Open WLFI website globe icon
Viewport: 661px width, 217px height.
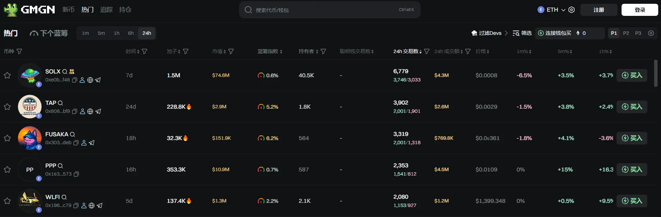(92, 206)
